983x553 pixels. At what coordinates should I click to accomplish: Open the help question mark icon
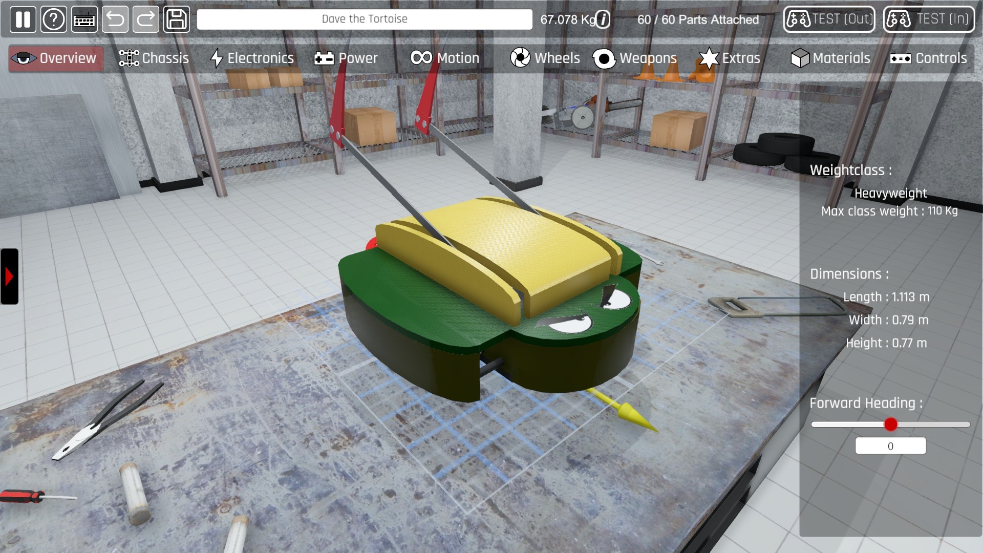[x=53, y=19]
